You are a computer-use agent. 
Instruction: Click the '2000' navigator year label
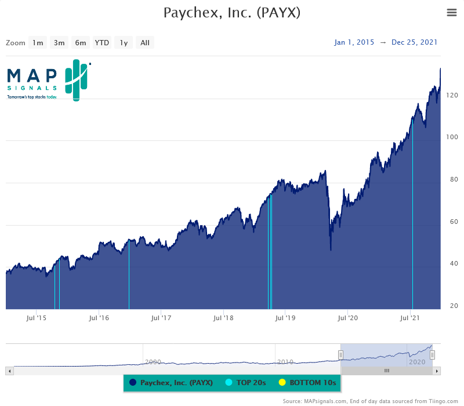[x=153, y=362]
